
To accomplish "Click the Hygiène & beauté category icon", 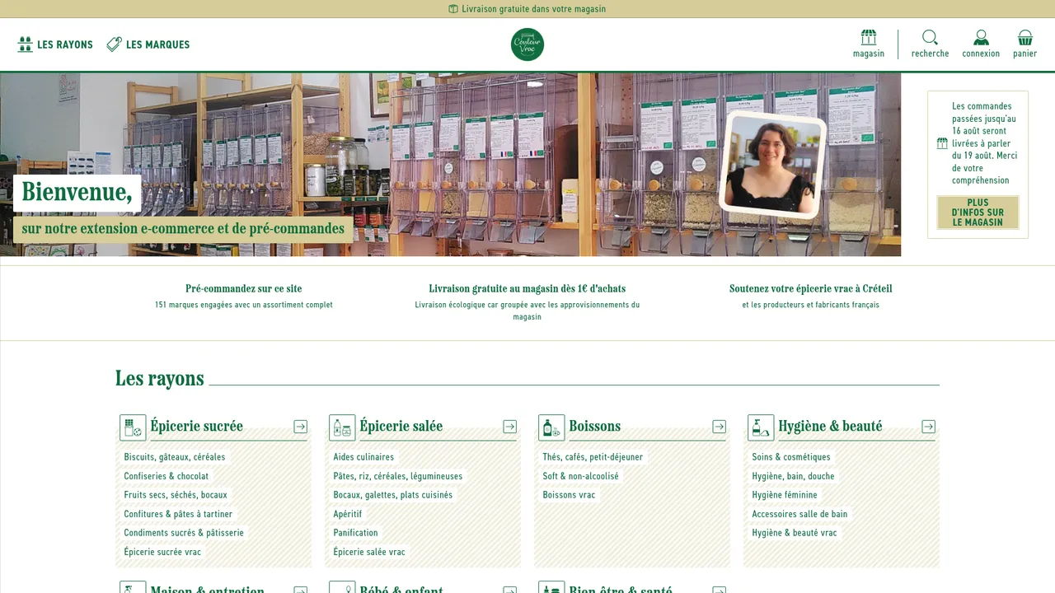I will [761, 427].
